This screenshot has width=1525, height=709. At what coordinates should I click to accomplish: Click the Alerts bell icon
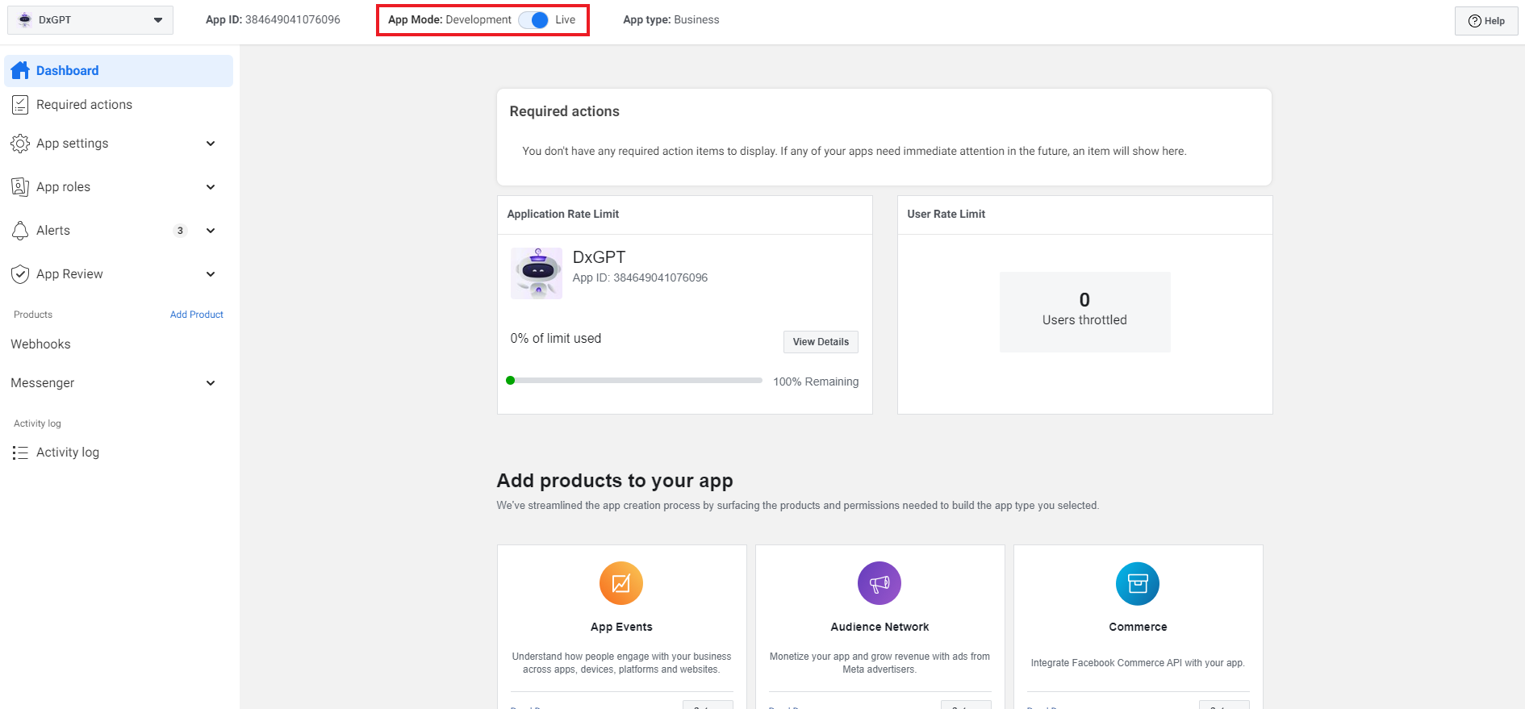[20, 231]
